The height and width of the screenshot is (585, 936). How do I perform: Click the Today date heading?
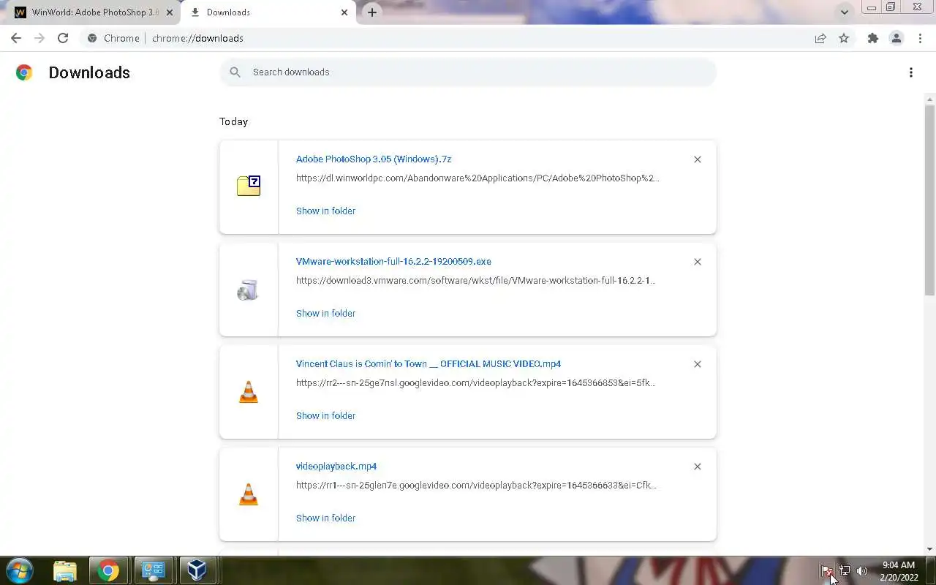(x=233, y=121)
